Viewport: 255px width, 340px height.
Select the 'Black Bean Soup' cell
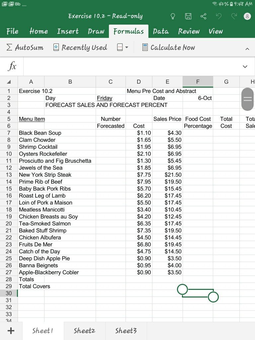coord(40,133)
